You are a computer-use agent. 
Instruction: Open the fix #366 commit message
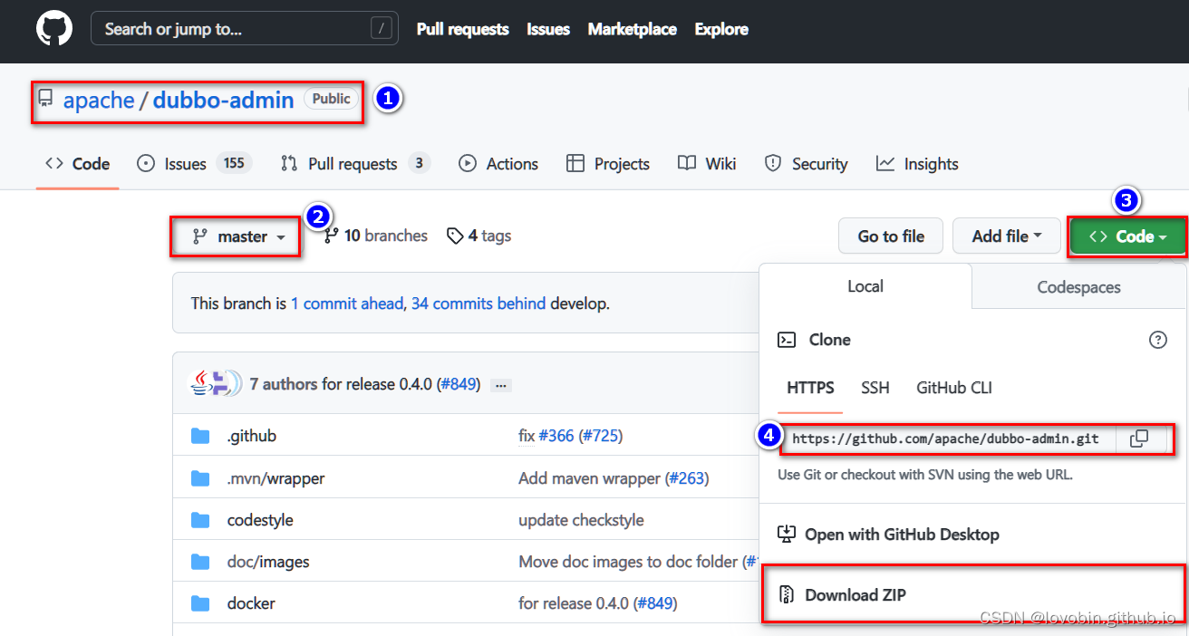coord(527,436)
